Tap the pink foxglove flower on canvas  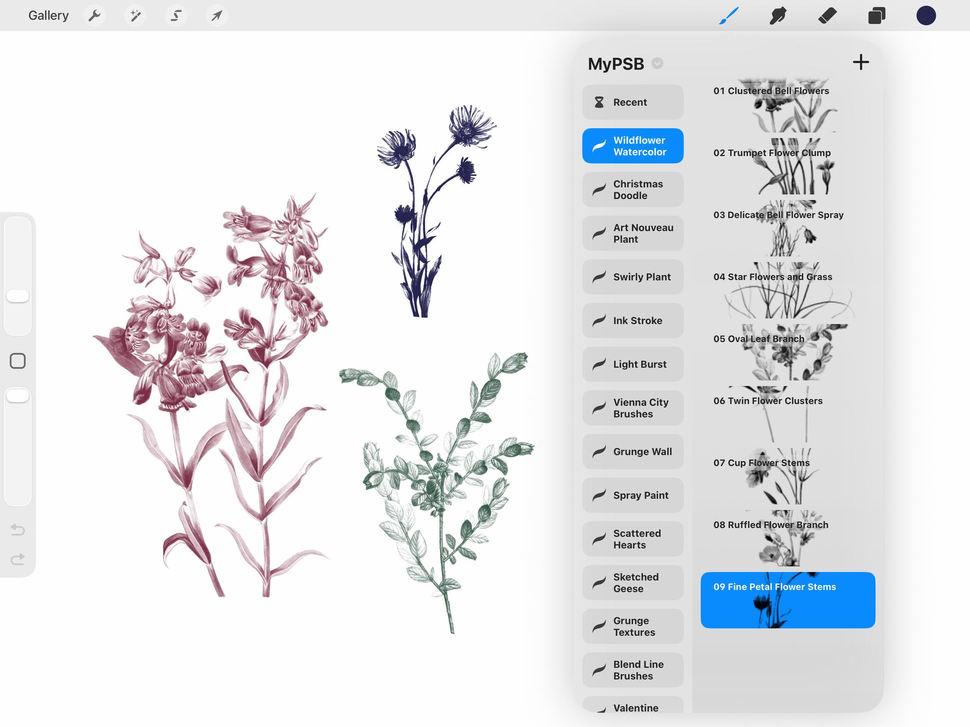[x=212, y=395]
